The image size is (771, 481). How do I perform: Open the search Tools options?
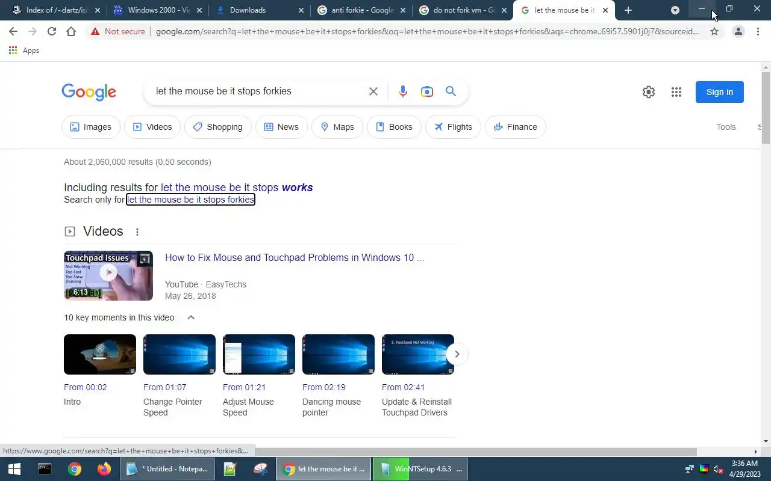(726, 127)
